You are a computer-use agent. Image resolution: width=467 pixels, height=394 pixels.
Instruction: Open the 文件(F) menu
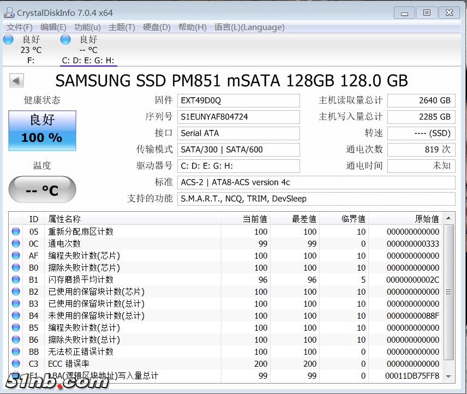[x=20, y=27]
